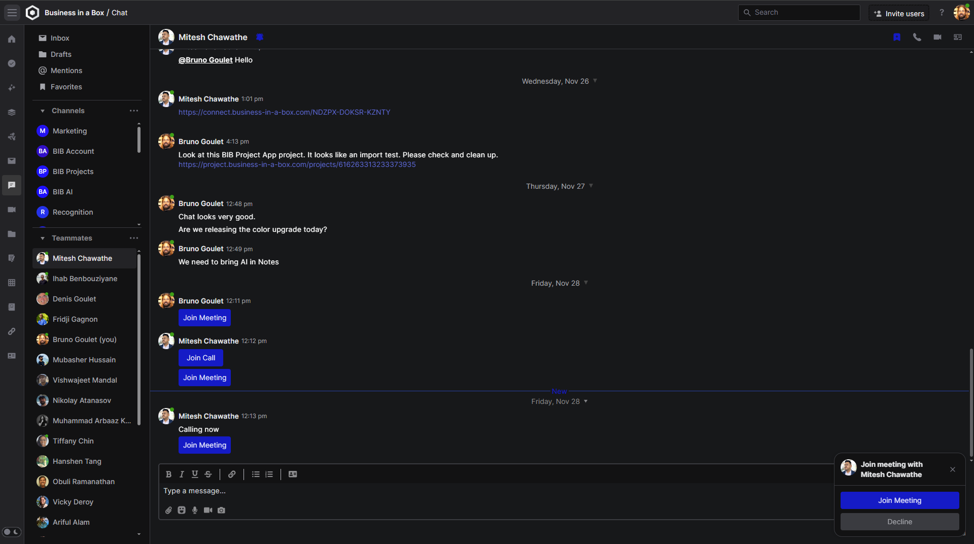This screenshot has width=974, height=544.
Task: Insert a hyperlink in the message editor
Action: [232, 474]
